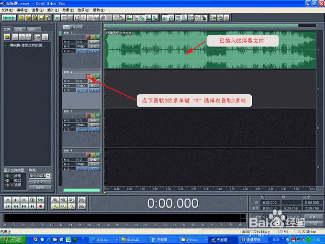Click the Loop play (infinity) button
The image size is (325, 244).
[40, 200]
